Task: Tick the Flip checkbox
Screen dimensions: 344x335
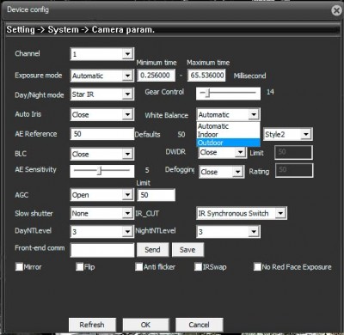Action: click(80, 267)
